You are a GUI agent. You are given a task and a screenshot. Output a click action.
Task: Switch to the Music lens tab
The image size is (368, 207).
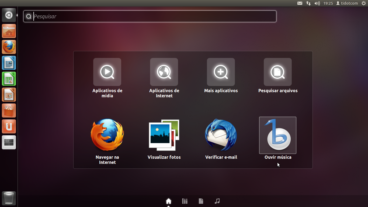pos(217,201)
